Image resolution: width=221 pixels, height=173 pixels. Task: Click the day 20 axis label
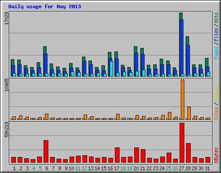click(x=136, y=168)
